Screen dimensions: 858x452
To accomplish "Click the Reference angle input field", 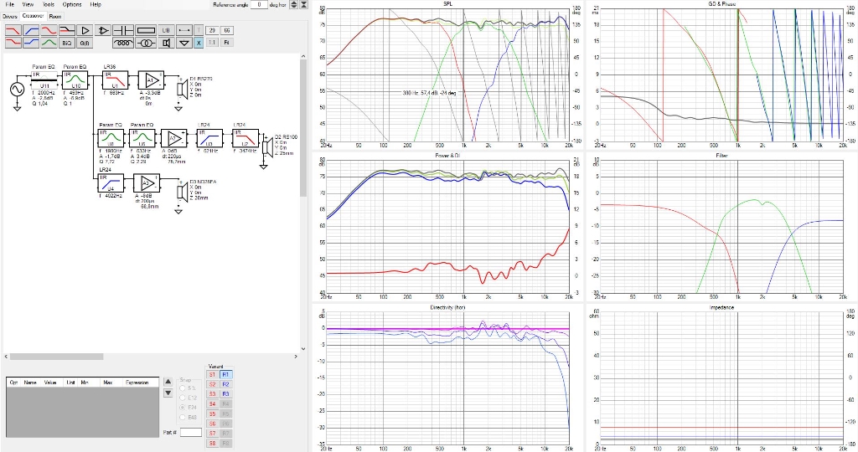I will [x=261, y=5].
